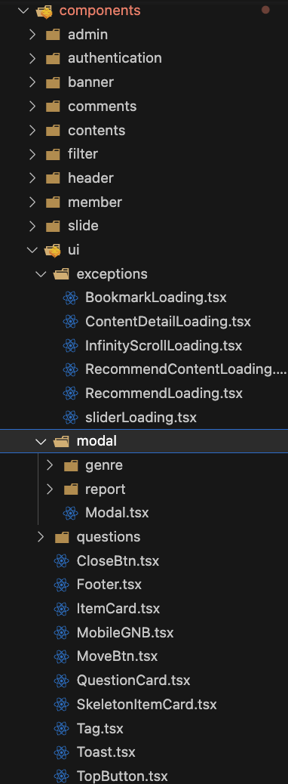
Task: Click React icon beside ContentDetailLoading.tsx
Action: pos(70,322)
